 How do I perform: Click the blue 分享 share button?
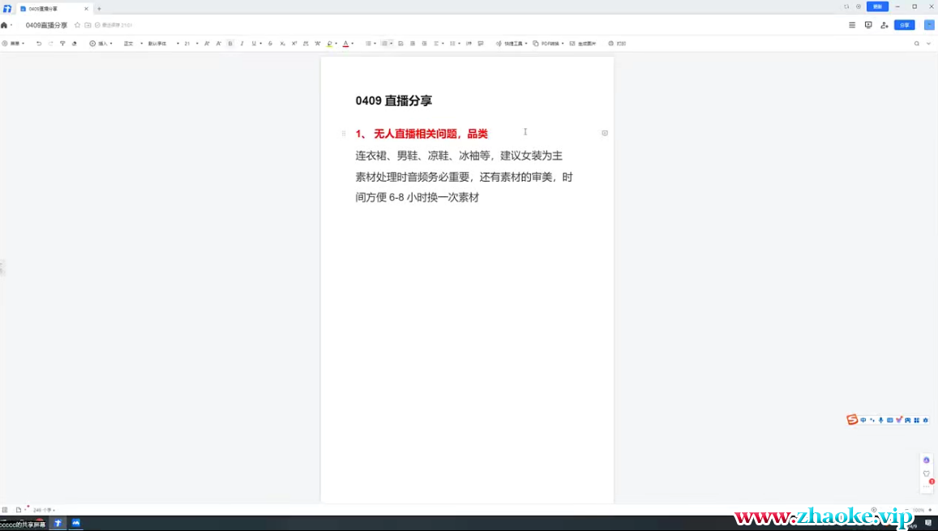pos(904,25)
